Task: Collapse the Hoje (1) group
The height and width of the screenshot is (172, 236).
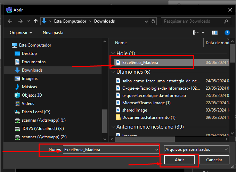Action: (113, 53)
